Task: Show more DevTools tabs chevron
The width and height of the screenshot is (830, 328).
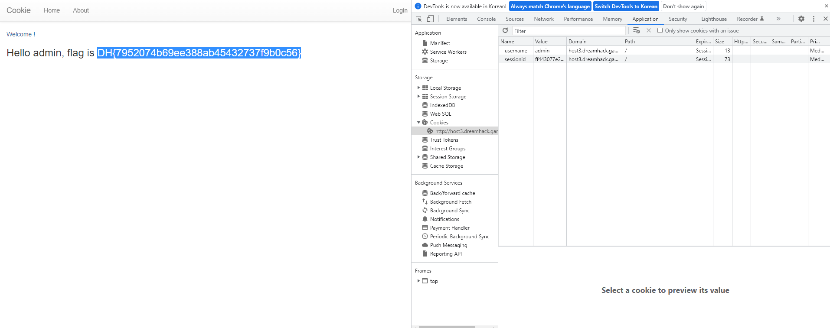Action: (x=778, y=19)
